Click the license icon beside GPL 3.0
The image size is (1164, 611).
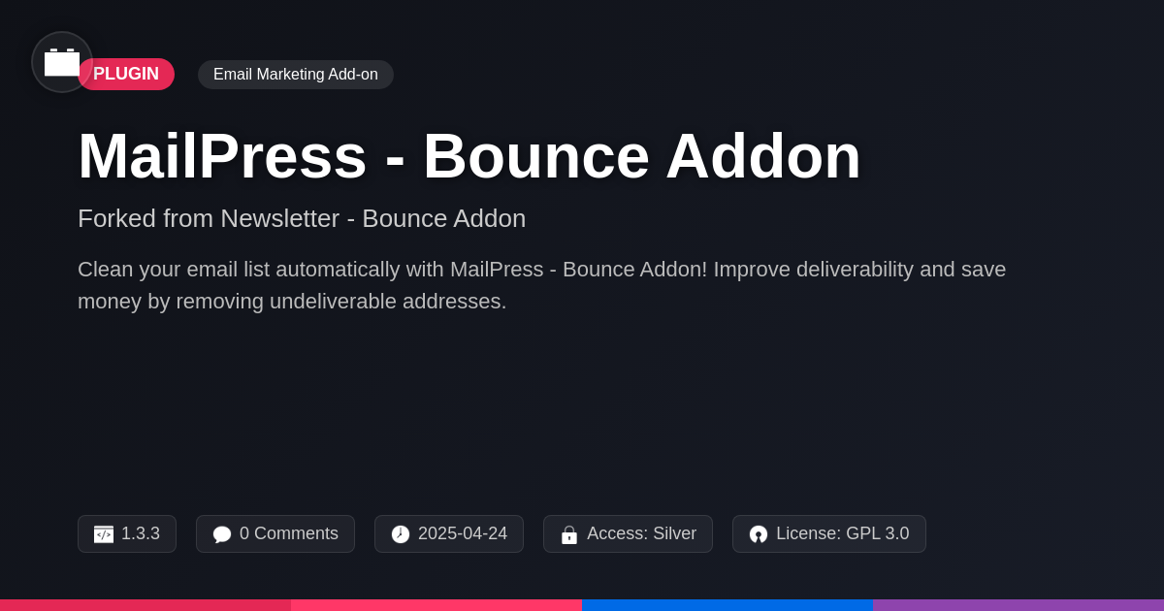(759, 534)
